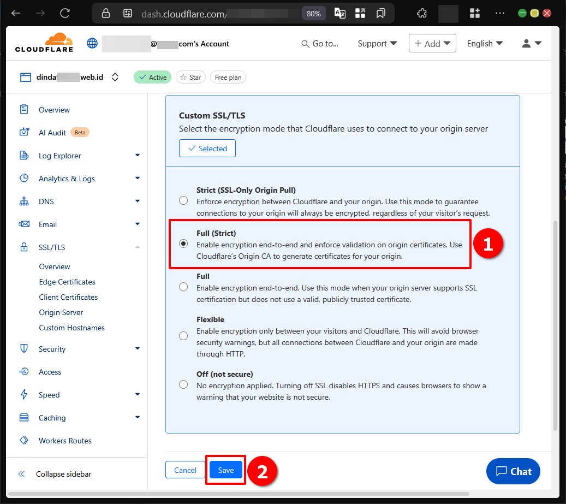566x504 pixels.
Task: Expand the DNS section arrow
Action: coord(138,201)
